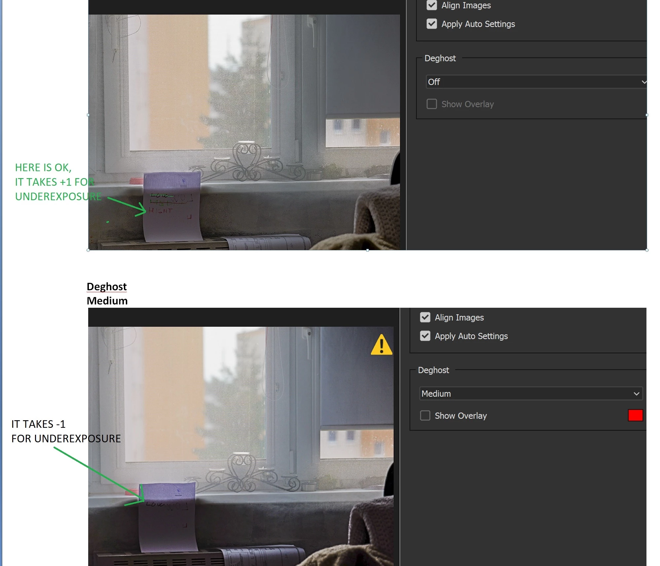Click right-middle resize handle of top picture

point(647,115)
